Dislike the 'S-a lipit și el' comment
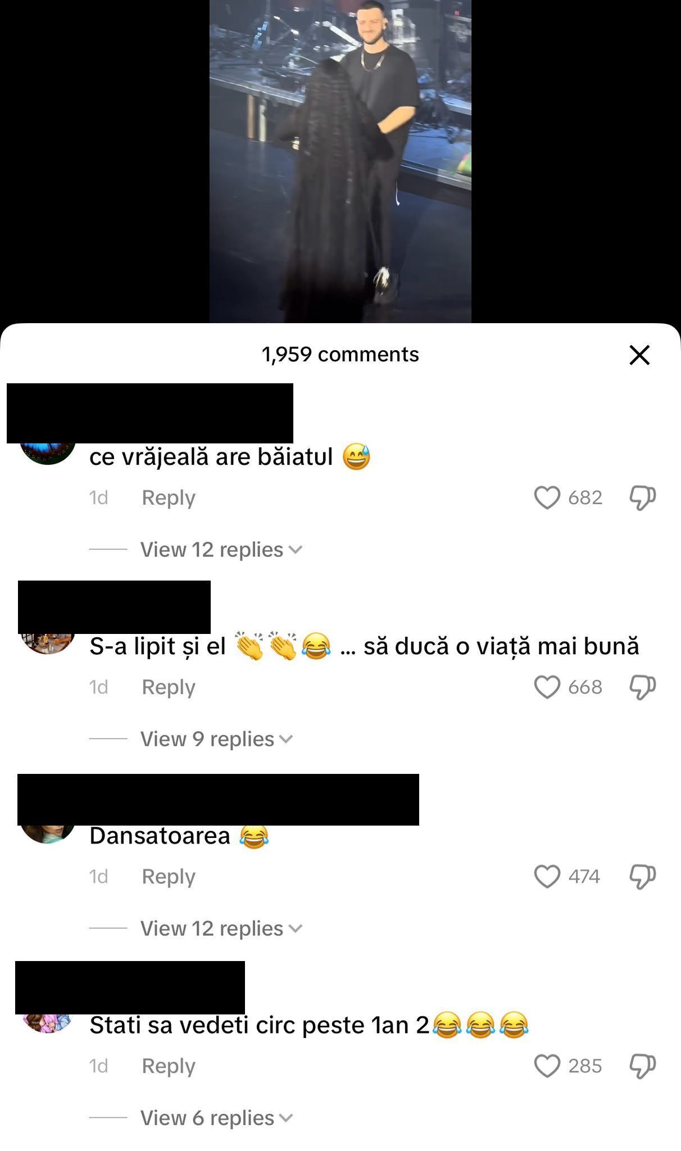Image resolution: width=681 pixels, height=1151 pixels. point(642,687)
